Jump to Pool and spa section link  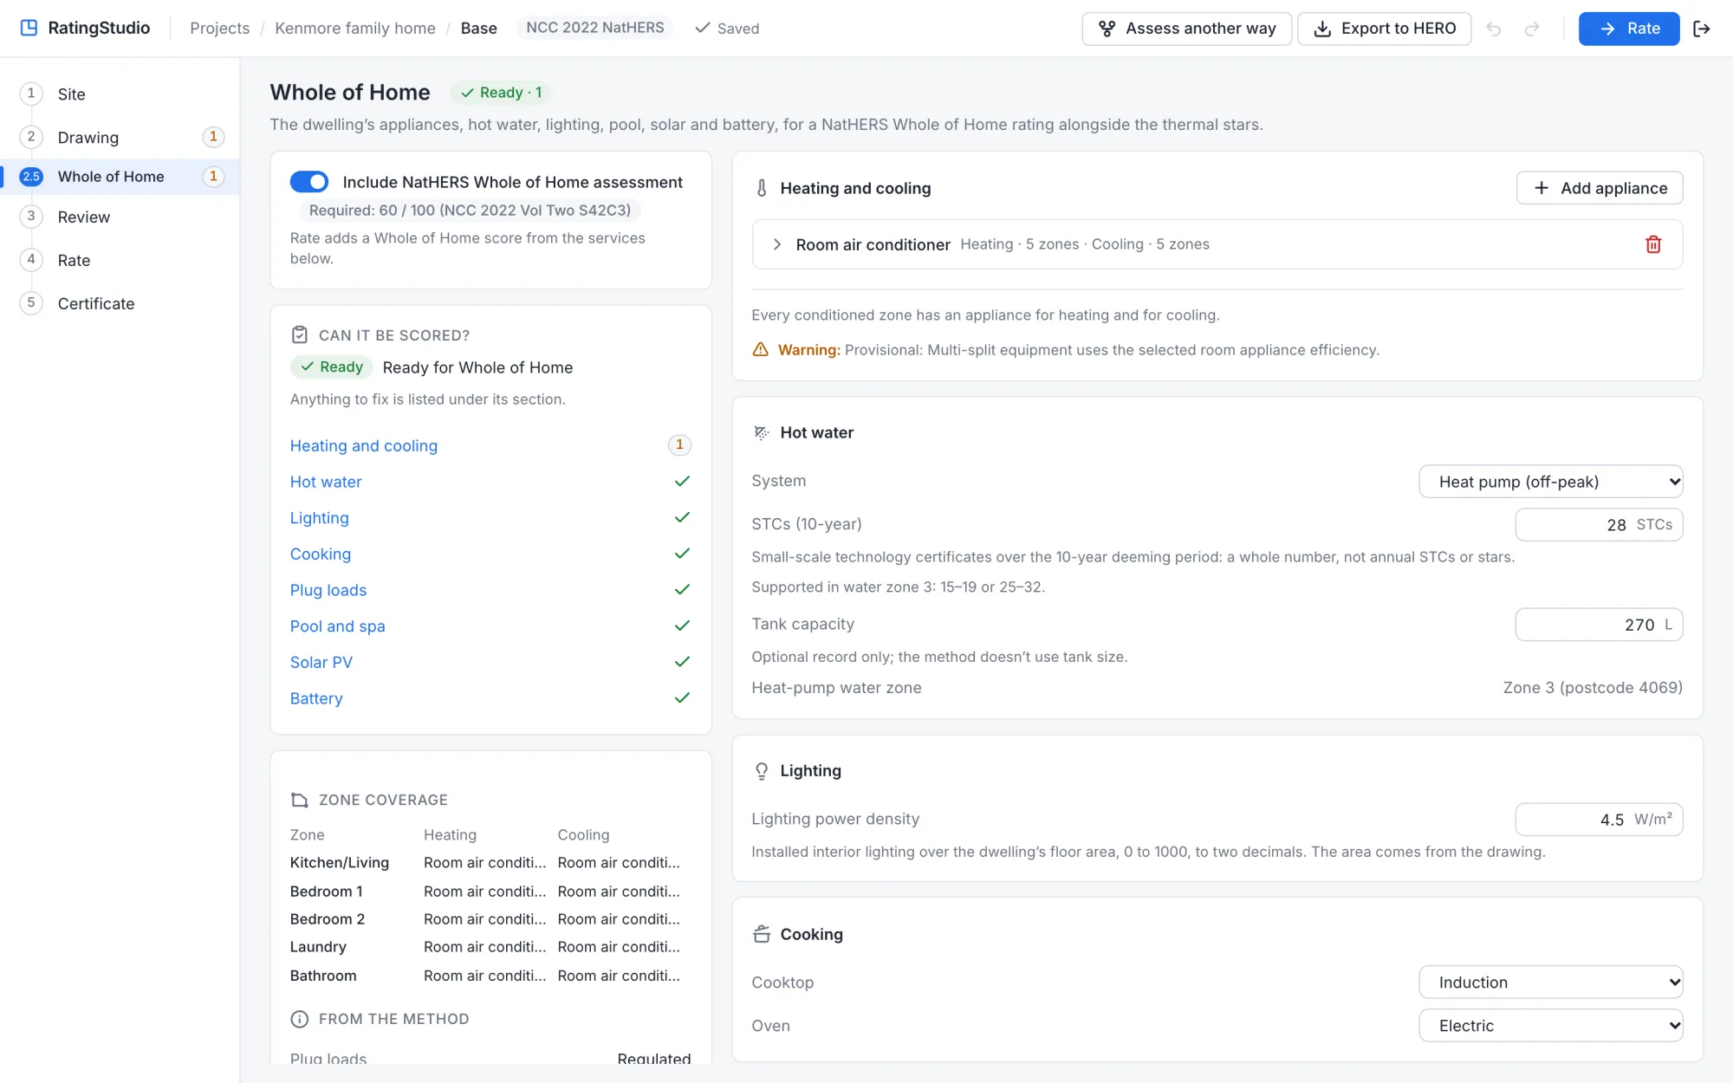(x=338, y=626)
